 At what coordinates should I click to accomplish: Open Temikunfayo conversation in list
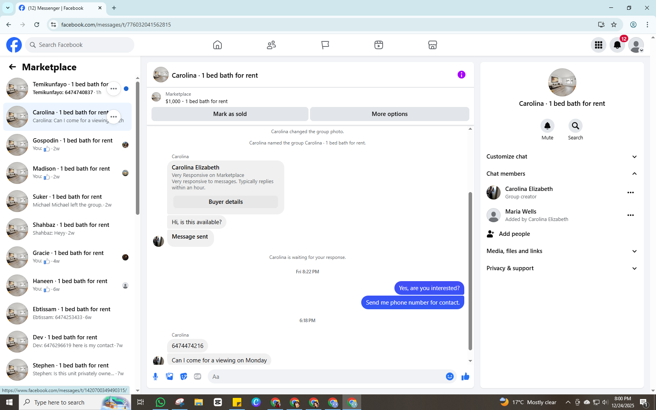pyautogui.click(x=68, y=89)
